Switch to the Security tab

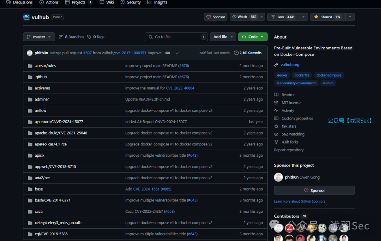pyautogui.click(x=131, y=2)
